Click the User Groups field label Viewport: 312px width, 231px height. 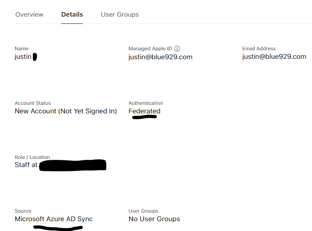(143, 211)
